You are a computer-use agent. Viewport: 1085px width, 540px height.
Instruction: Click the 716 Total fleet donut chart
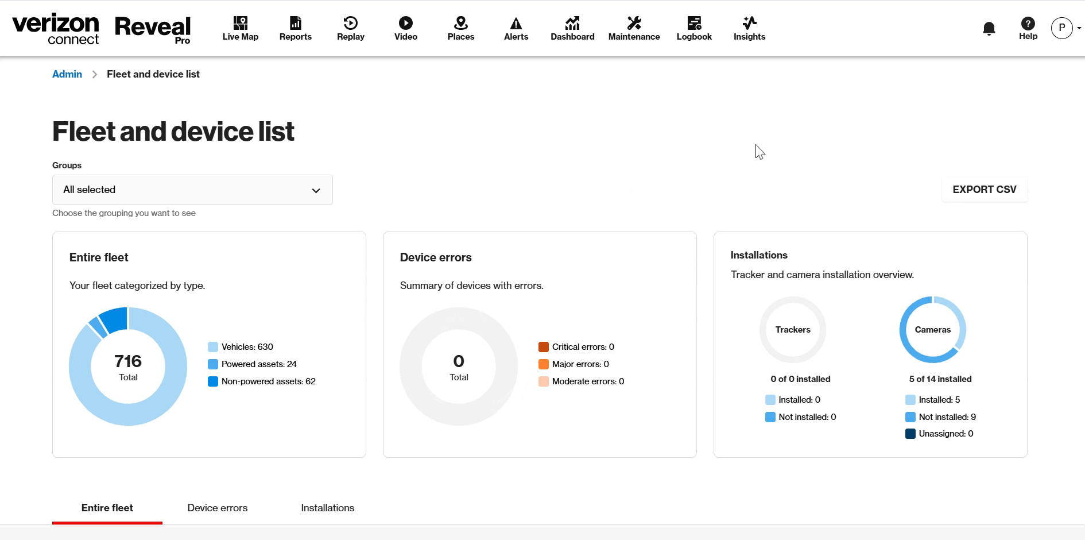pyautogui.click(x=128, y=367)
